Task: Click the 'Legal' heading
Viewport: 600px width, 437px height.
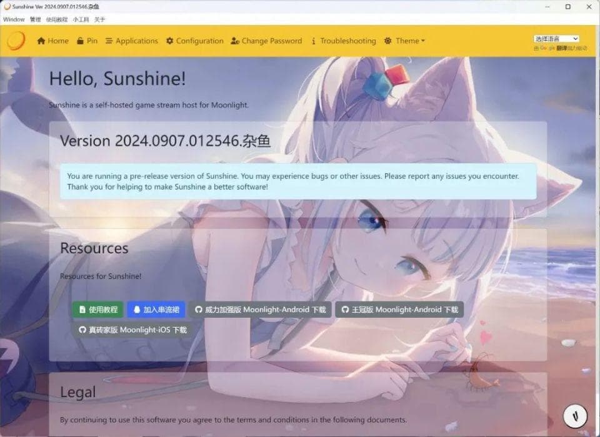Action: tap(77, 392)
